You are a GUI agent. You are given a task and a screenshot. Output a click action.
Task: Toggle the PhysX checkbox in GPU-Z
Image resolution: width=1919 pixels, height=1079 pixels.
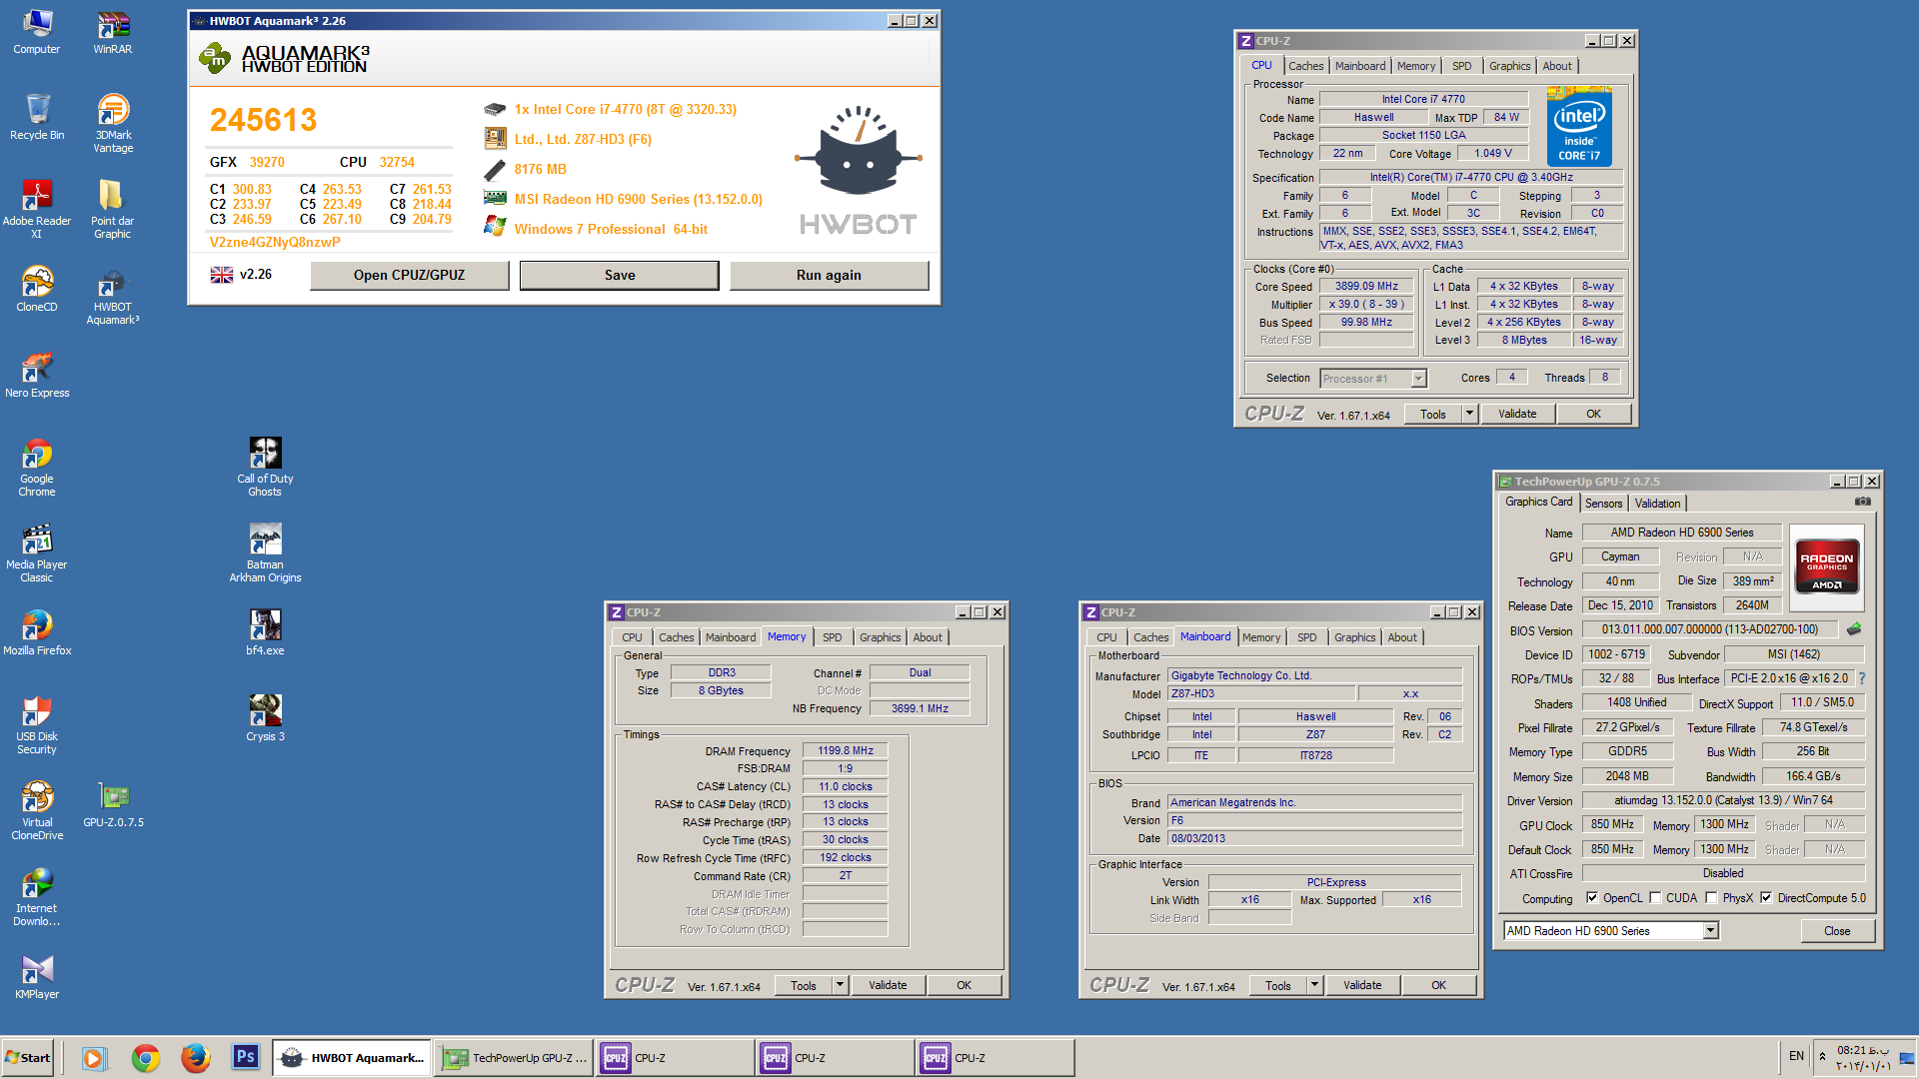tap(1712, 897)
